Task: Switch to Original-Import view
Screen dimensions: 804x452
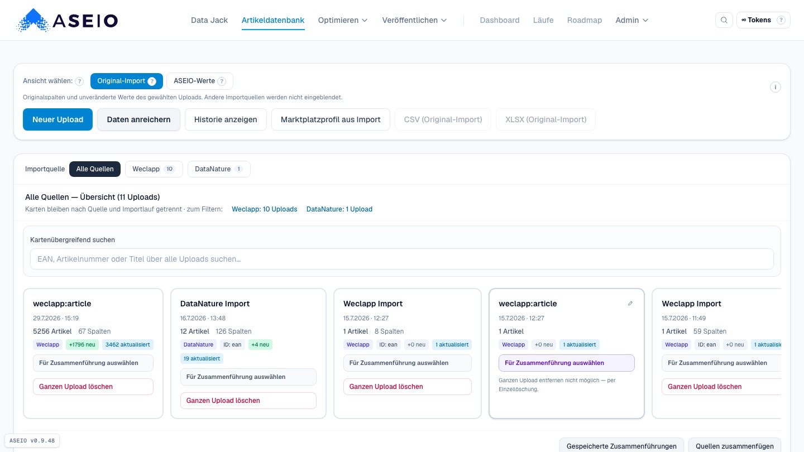Action: point(127,81)
